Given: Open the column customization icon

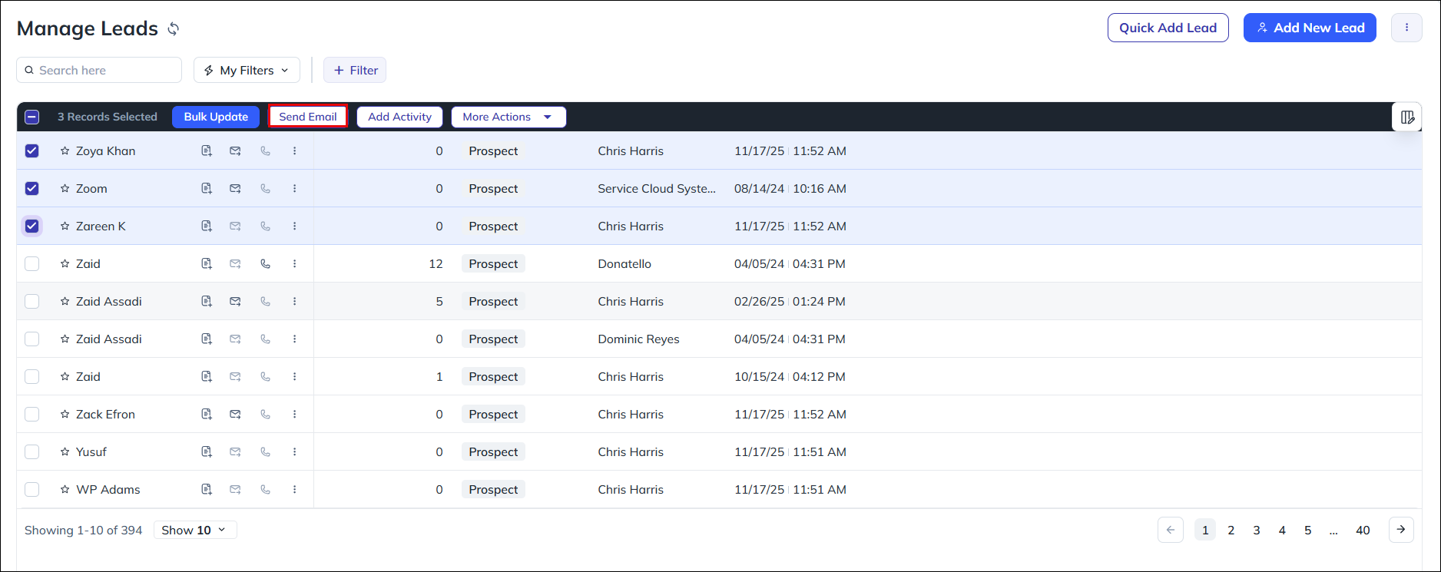Looking at the screenshot, I should point(1407,117).
